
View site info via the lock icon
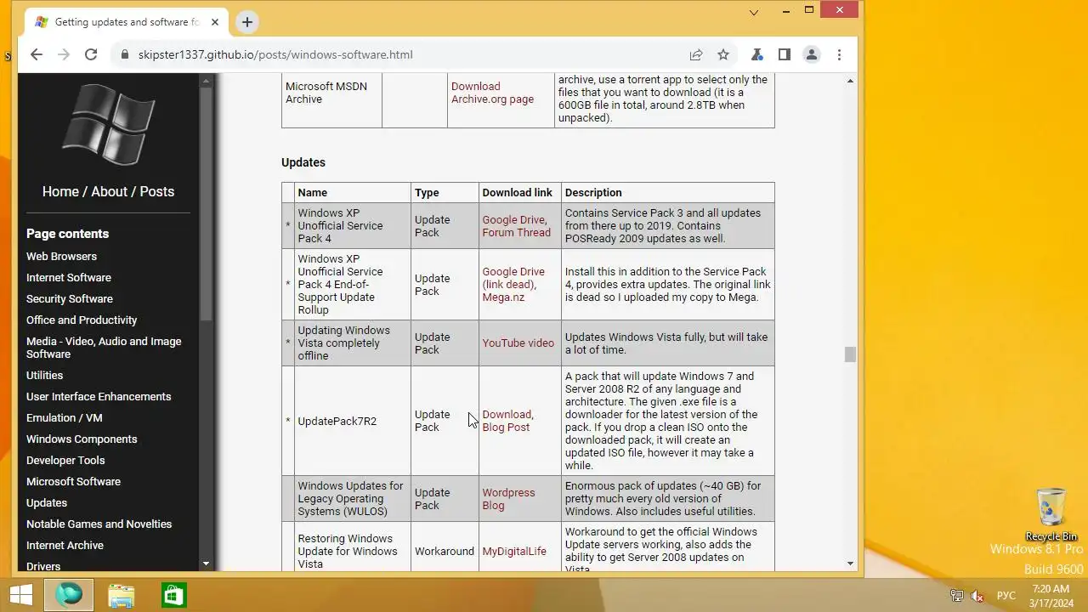(125, 54)
